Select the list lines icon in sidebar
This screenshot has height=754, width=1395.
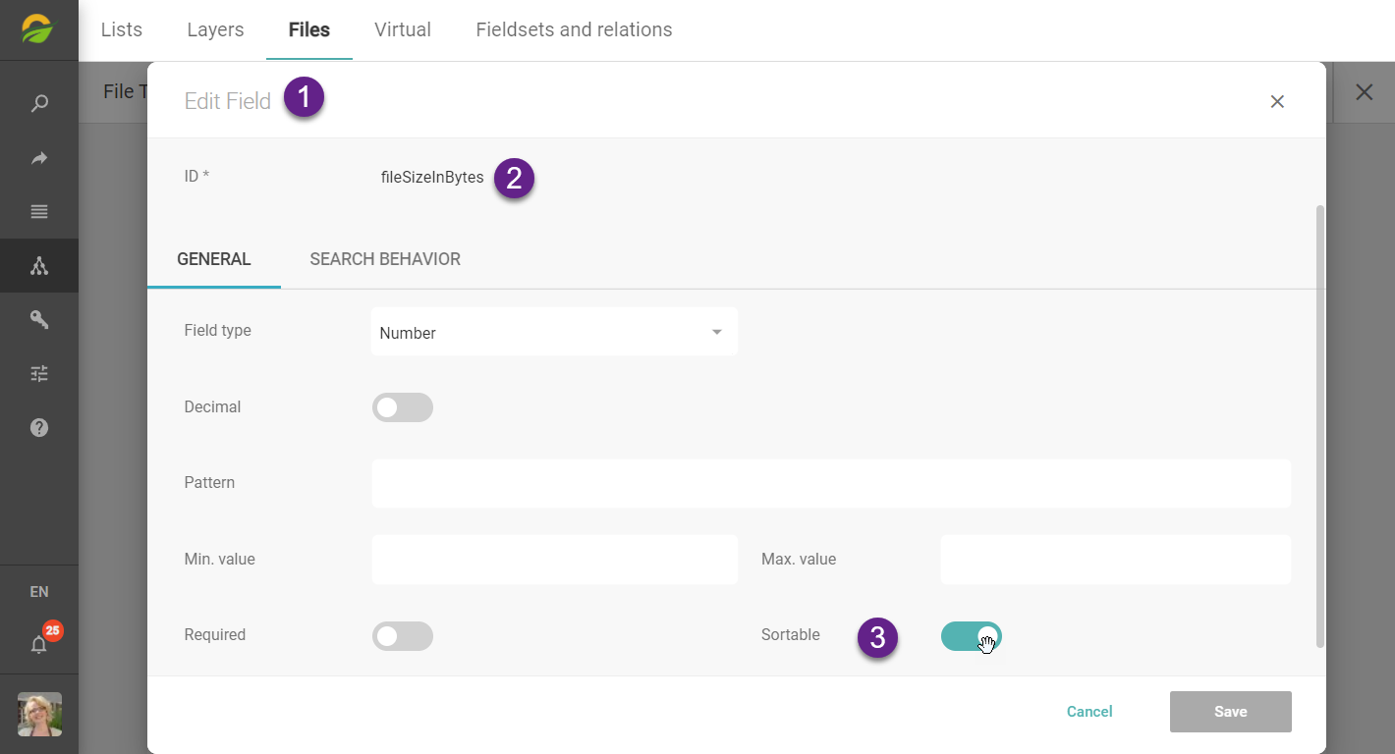[x=39, y=212]
